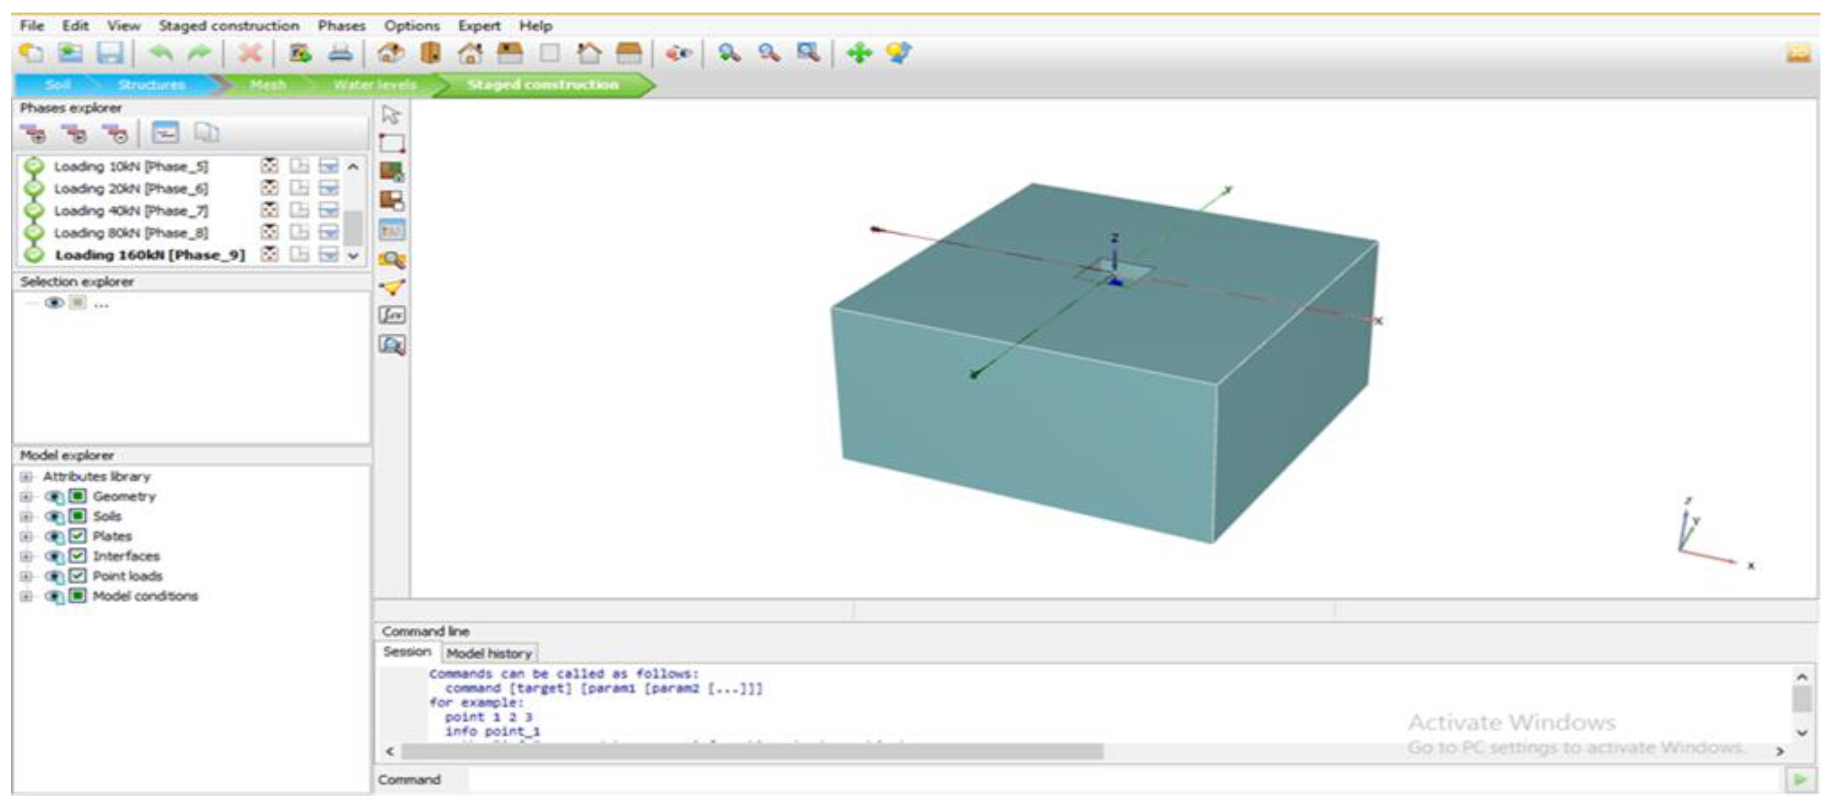This screenshot has height=806, width=1829.
Task: Click the zoom in magnifier icon
Action: 729,53
